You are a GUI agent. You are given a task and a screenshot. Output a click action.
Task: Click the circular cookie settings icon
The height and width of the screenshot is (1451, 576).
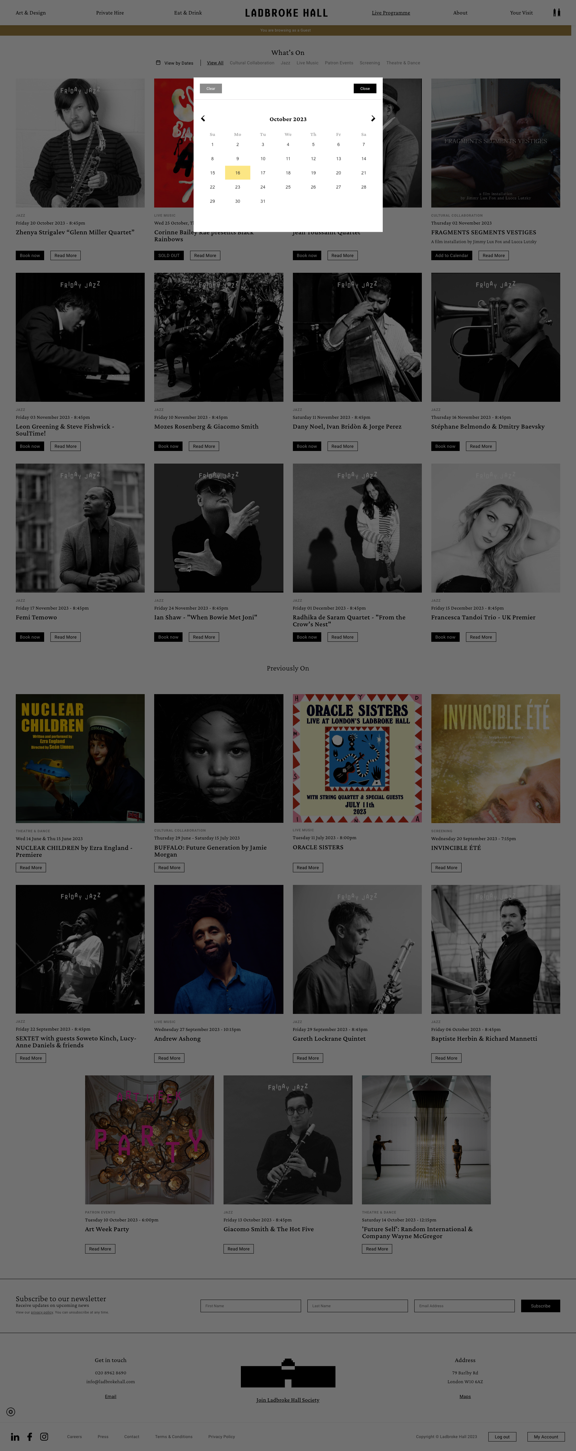pos(11,1412)
